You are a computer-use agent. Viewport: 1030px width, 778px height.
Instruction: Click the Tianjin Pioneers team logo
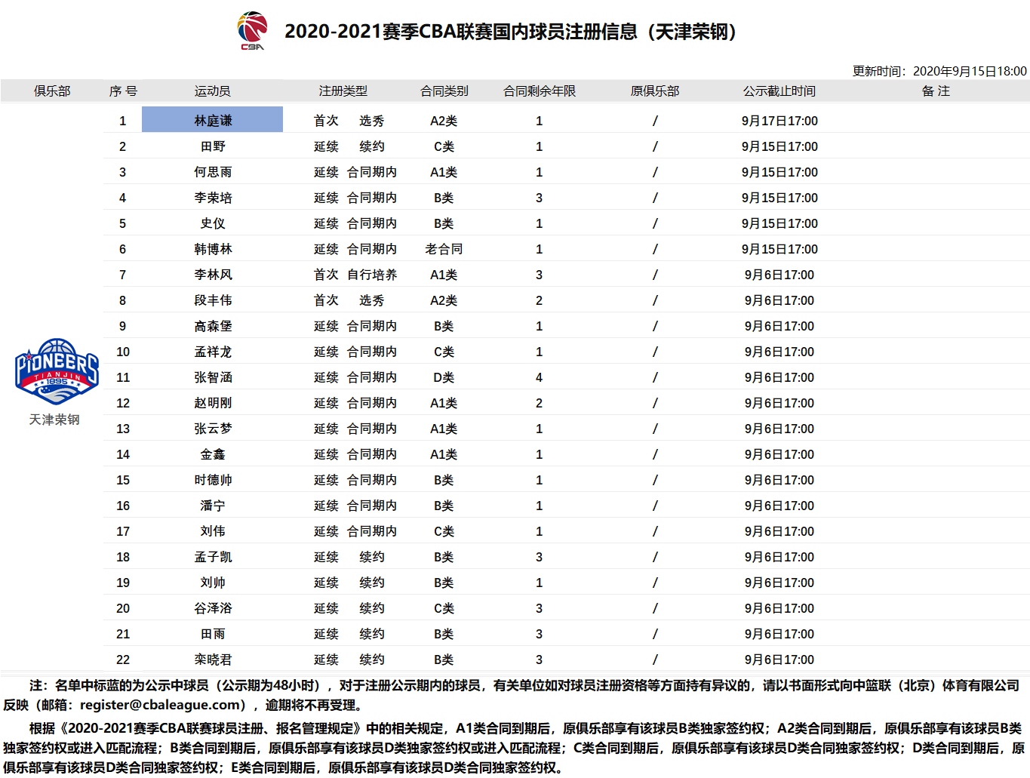tap(57, 371)
